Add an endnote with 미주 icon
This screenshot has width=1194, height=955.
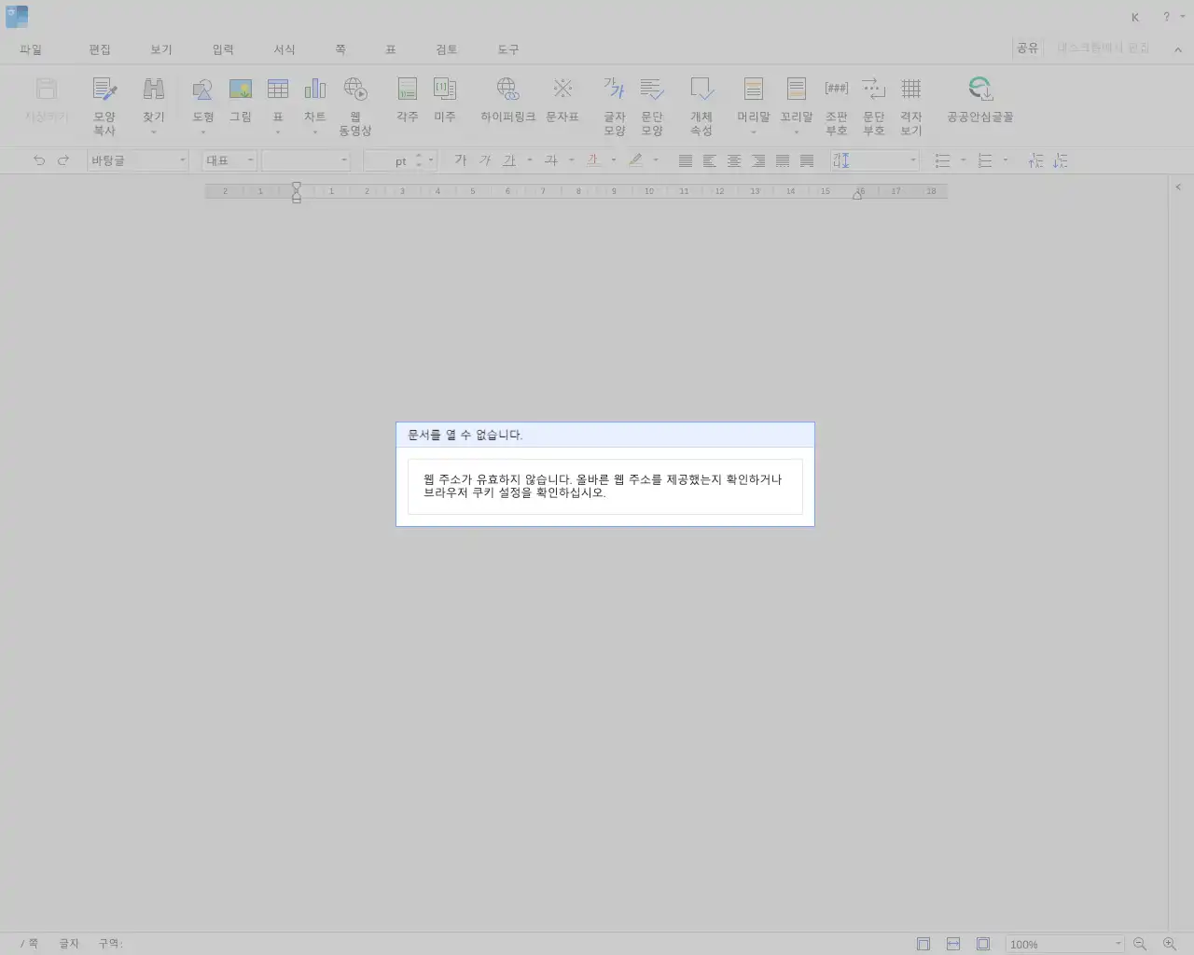point(445,90)
